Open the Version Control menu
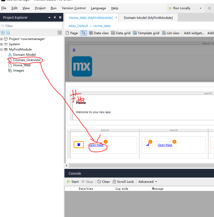This screenshot has height=217, width=214. pos(74,8)
